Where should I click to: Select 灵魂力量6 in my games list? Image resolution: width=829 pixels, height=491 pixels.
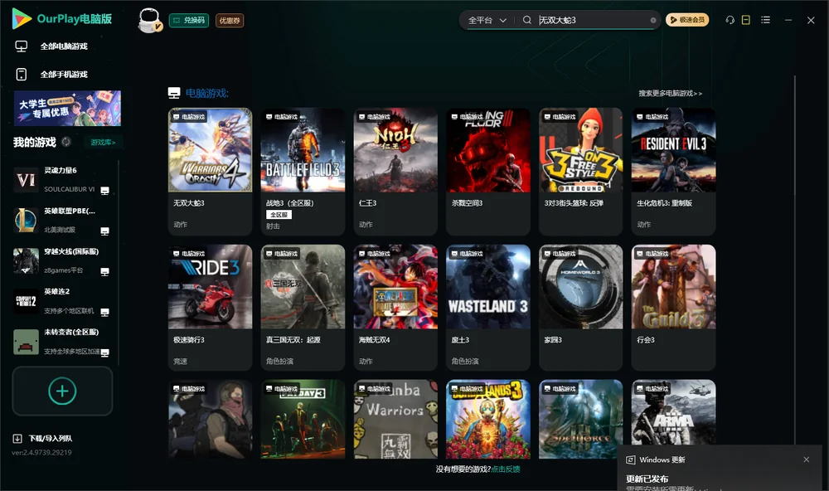click(62, 179)
